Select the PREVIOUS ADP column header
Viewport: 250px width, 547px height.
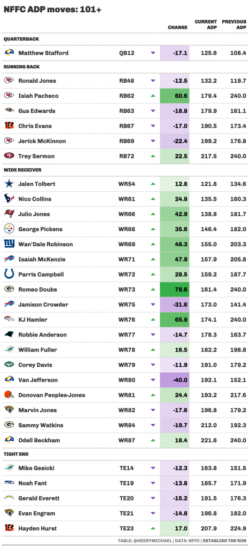point(234,25)
